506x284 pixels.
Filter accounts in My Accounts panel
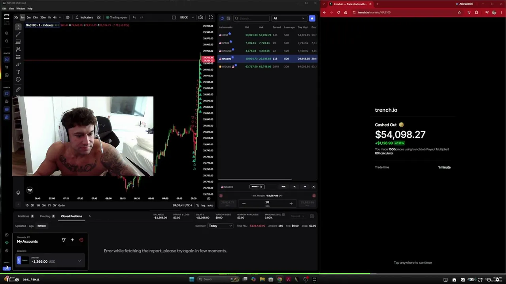[x=64, y=240]
